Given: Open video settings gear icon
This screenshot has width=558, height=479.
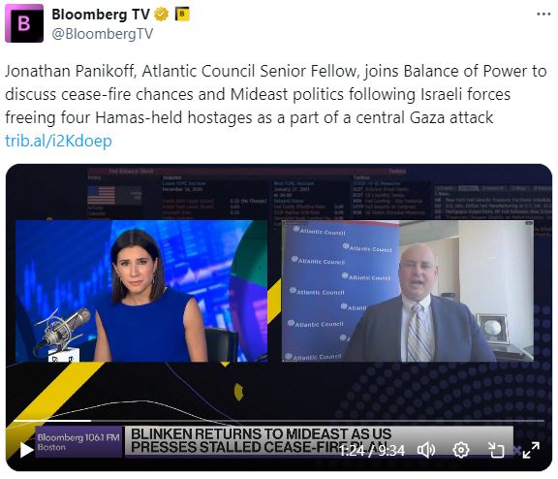Looking at the screenshot, I should (x=461, y=450).
